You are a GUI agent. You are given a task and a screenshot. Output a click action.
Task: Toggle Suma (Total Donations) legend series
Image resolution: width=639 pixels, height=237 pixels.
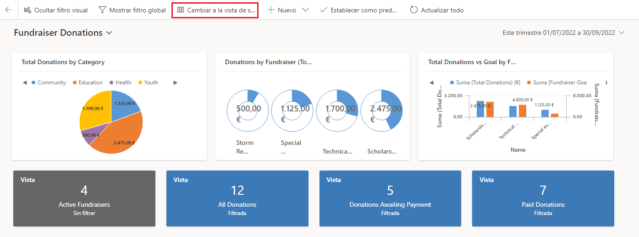click(485, 83)
